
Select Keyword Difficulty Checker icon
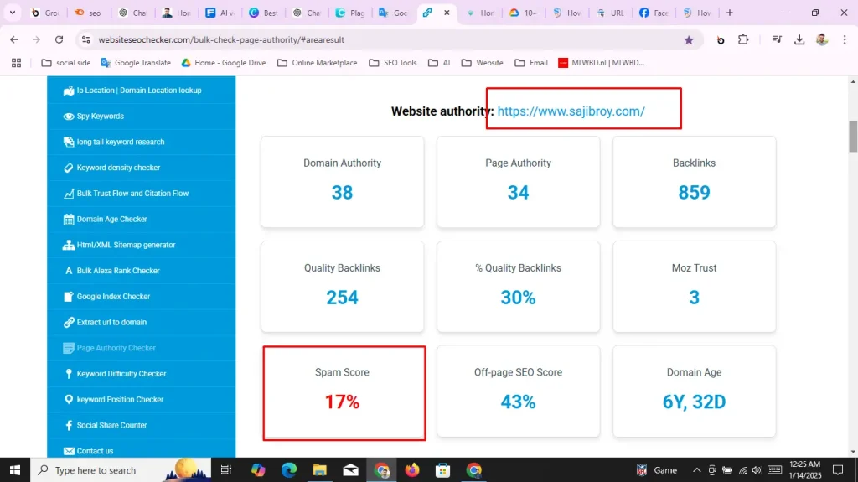[69, 374]
